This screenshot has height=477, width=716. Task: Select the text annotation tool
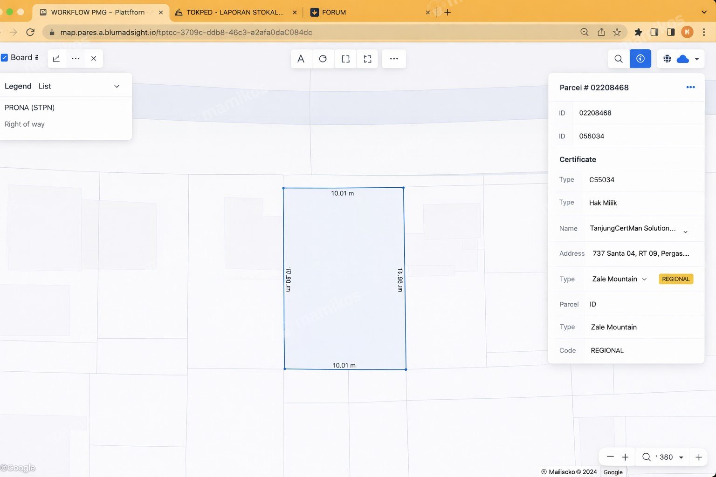pyautogui.click(x=301, y=59)
